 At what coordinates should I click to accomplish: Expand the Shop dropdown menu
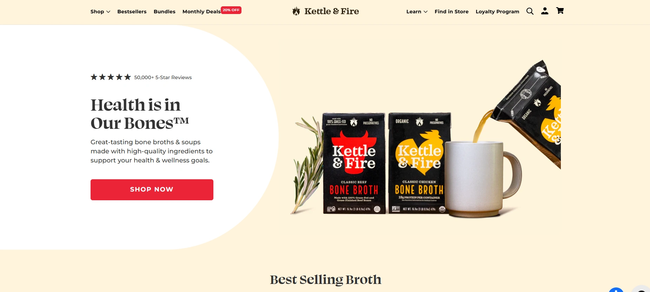[100, 12]
